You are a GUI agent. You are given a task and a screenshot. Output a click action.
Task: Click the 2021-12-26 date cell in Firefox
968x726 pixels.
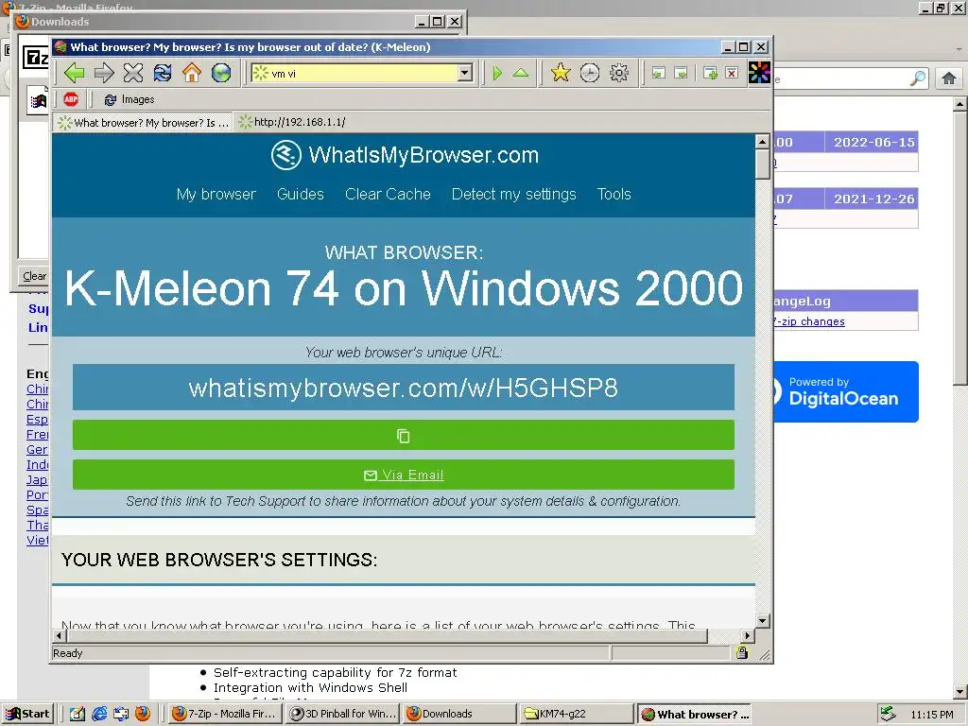873,199
